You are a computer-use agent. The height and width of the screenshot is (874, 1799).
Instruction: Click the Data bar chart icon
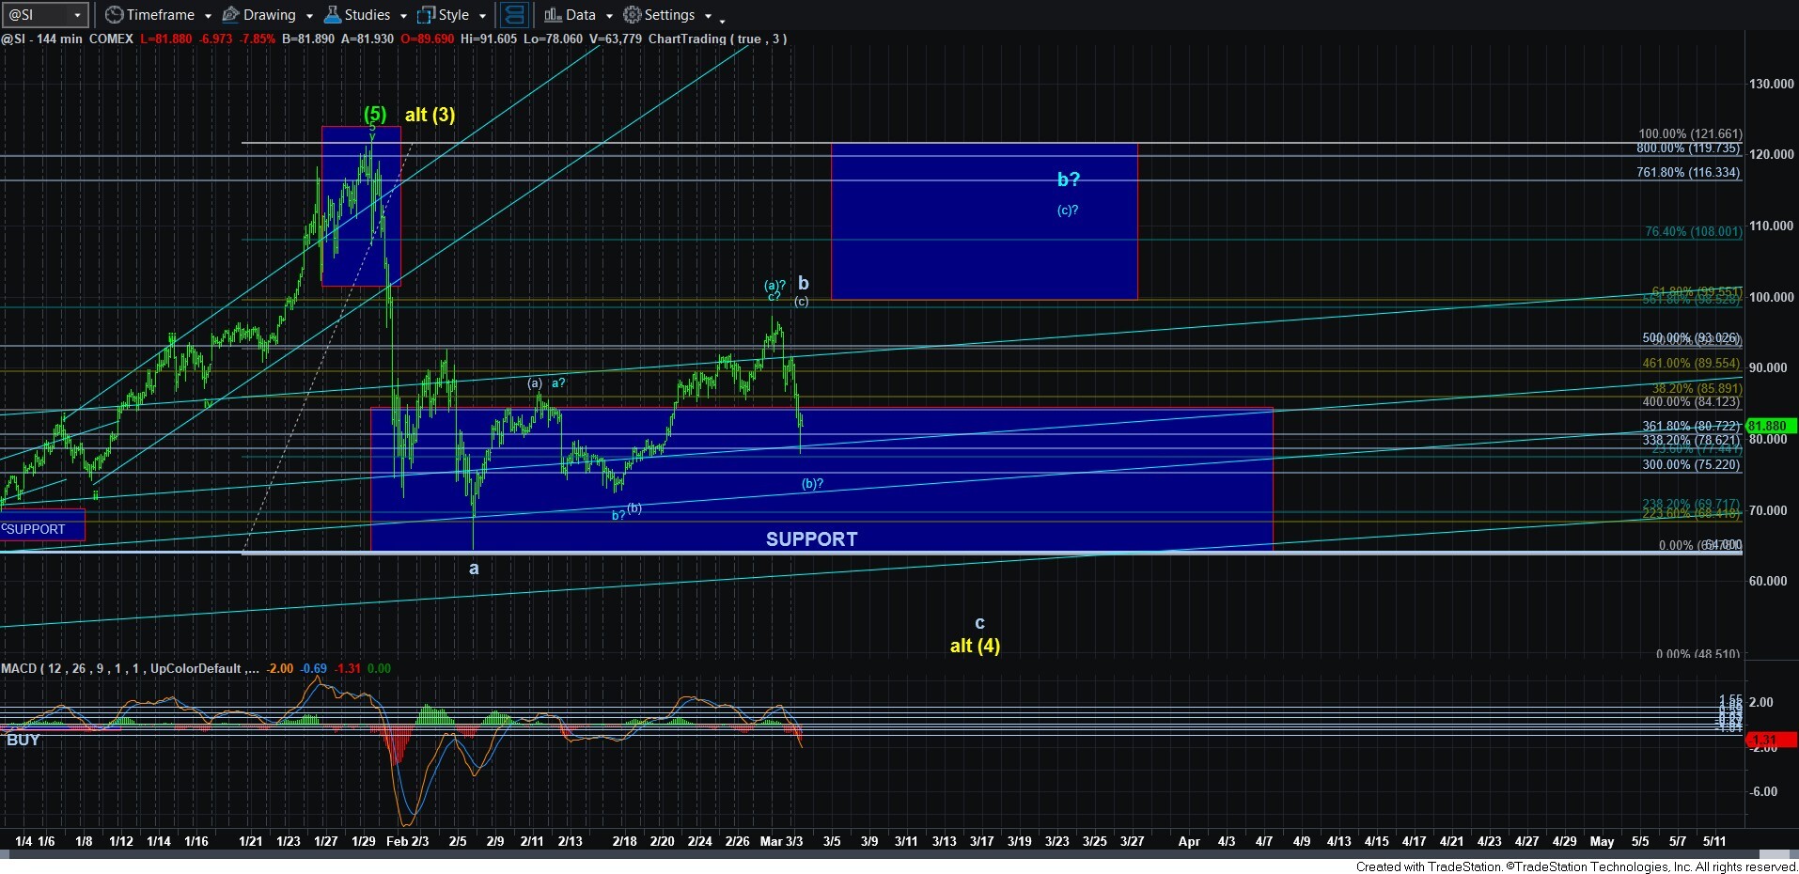click(553, 15)
